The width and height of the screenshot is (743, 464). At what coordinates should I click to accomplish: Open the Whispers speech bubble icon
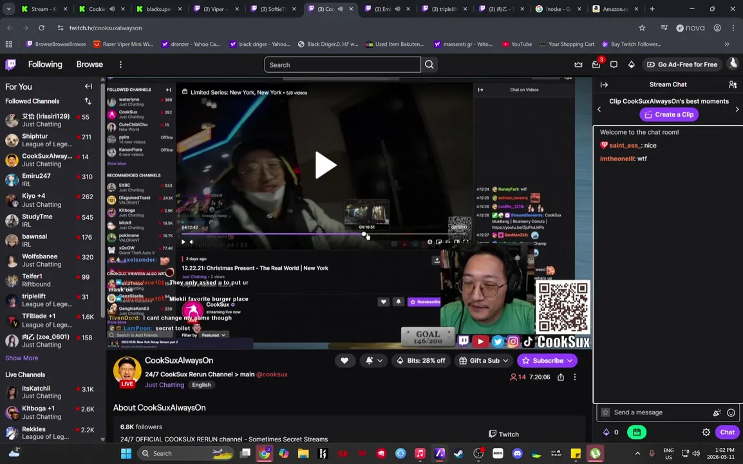tap(614, 64)
